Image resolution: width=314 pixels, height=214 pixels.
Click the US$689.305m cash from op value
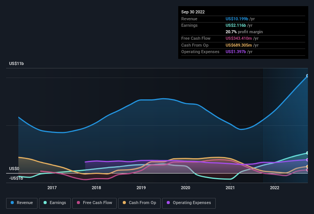click(239, 45)
